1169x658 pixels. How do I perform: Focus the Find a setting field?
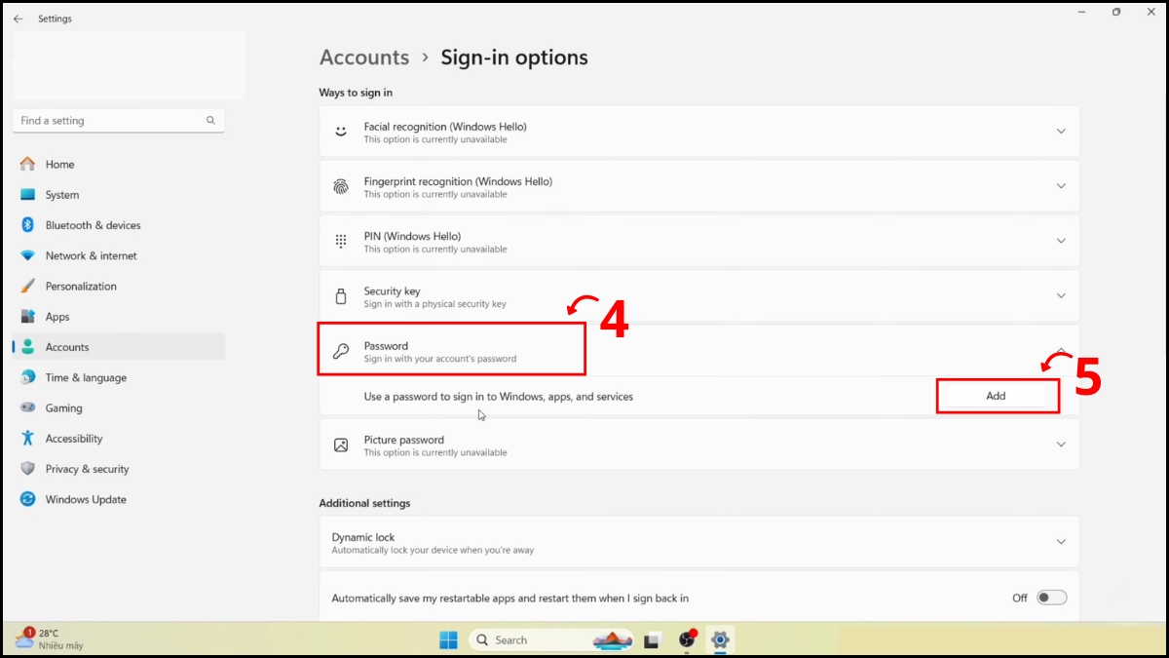point(118,121)
